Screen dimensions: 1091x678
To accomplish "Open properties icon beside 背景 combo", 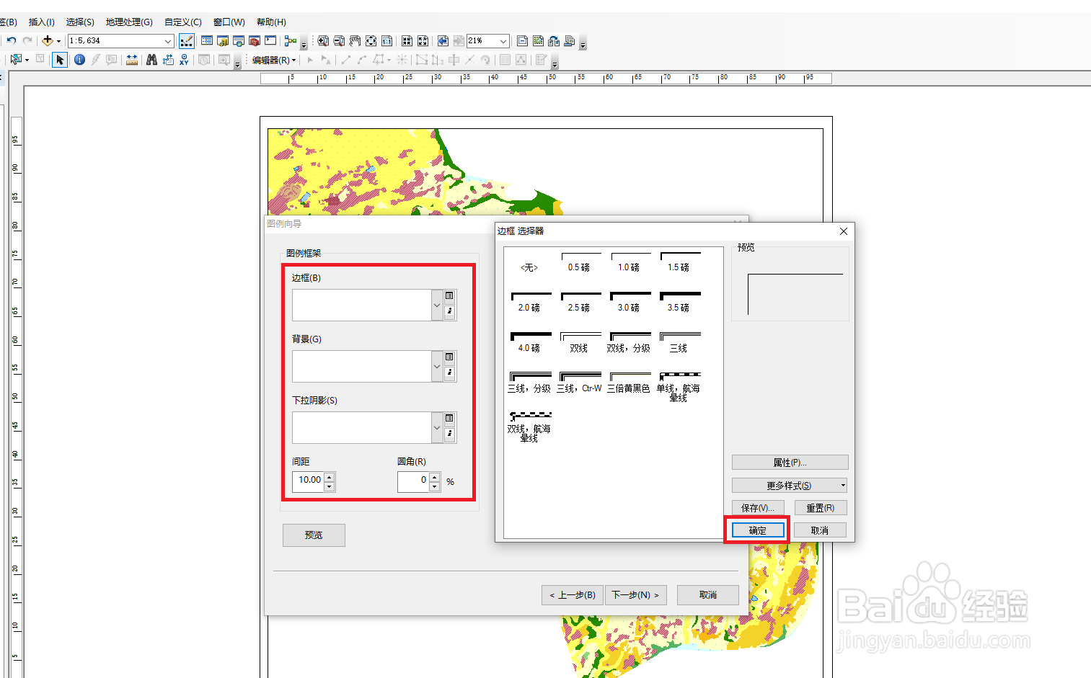I will pos(450,373).
